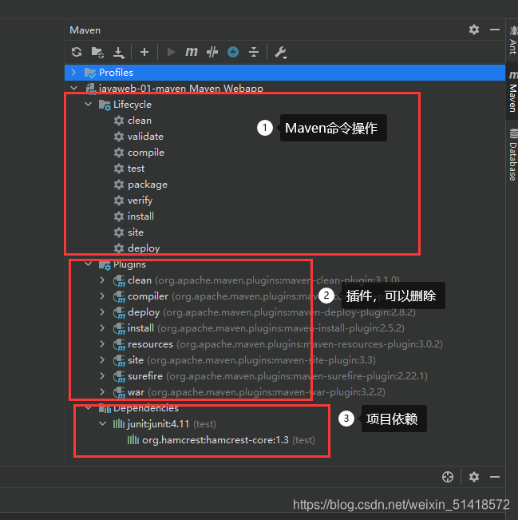Select the site lifecycle phase
Screen dimensions: 518x520
136,232
